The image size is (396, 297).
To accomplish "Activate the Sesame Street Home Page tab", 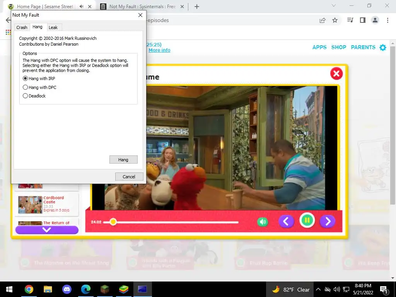I will pos(45,7).
